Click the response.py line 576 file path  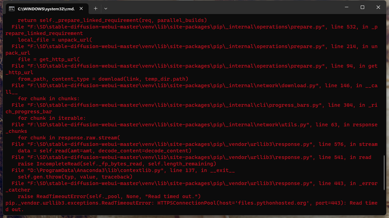[x=194, y=144]
